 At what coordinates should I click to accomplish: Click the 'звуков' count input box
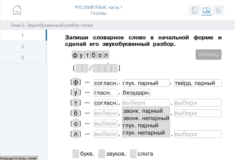click(102, 154)
